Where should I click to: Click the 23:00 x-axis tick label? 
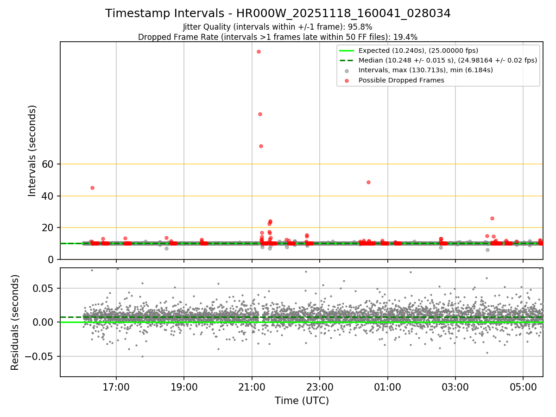[x=320, y=386]
